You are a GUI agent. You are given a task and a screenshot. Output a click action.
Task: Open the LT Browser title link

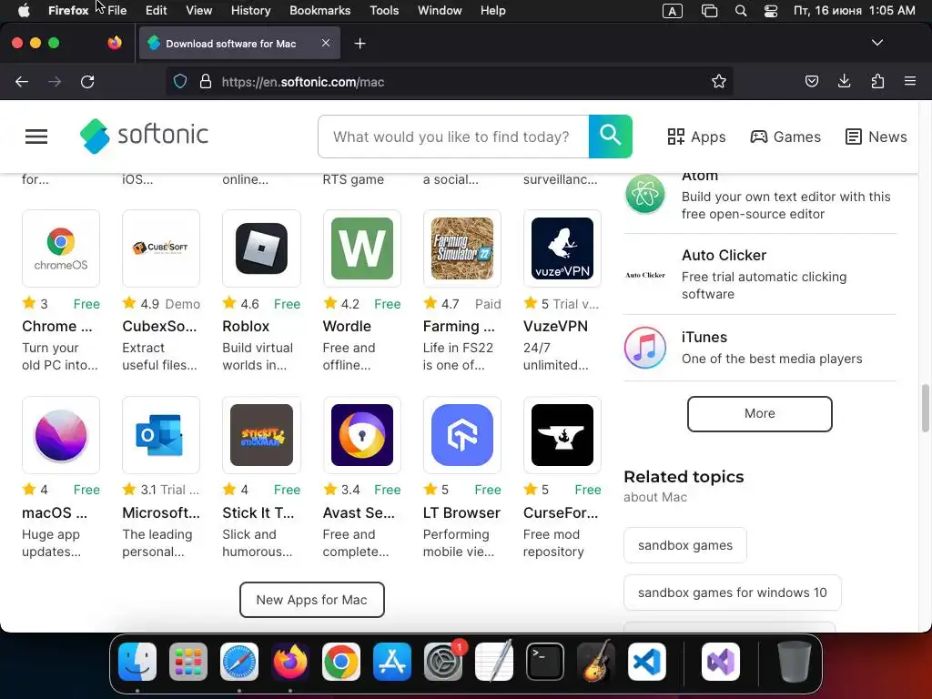pyautogui.click(x=461, y=513)
